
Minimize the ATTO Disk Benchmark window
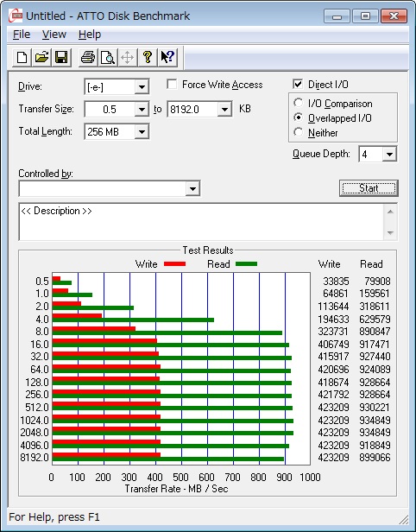pos(337,16)
